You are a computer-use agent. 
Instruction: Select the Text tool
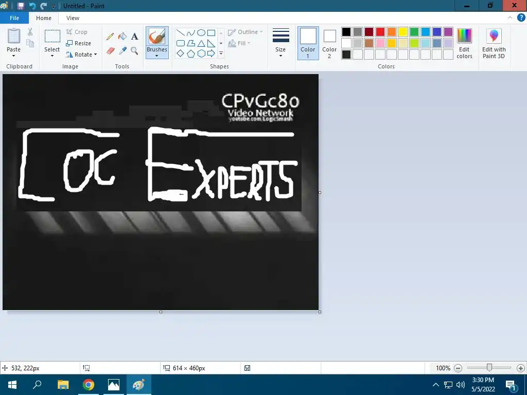point(134,37)
